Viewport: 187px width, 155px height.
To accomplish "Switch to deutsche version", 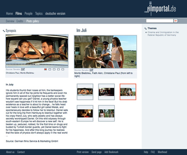I will [55, 13].
